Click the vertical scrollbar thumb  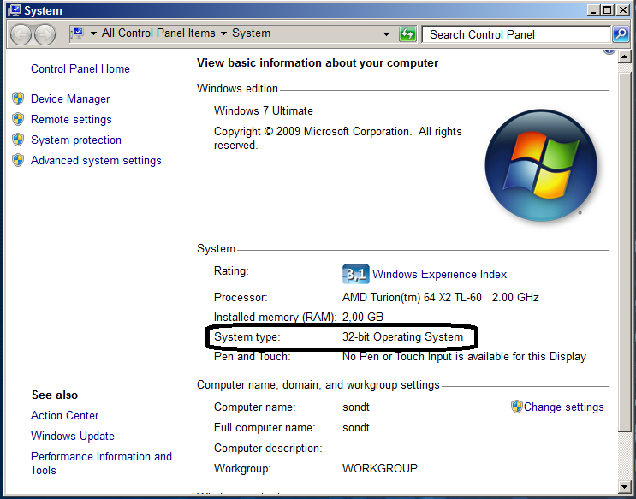624,252
